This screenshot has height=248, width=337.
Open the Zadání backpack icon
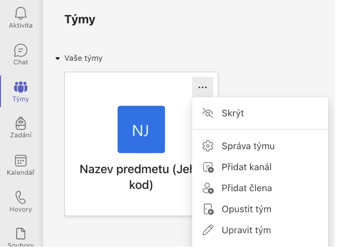[x=20, y=123]
